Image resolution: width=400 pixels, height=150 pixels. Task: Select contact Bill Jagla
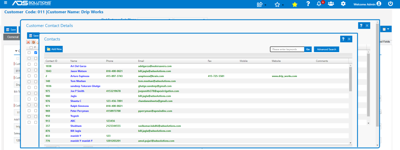tap(76, 131)
